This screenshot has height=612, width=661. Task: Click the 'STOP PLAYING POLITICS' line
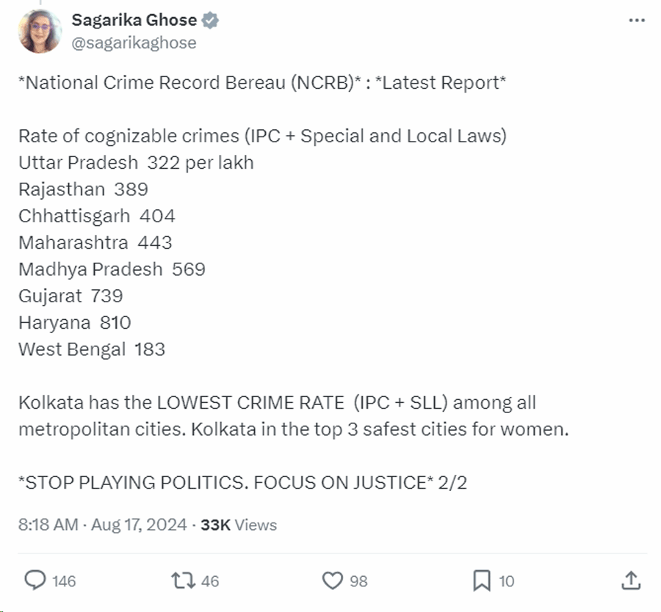242,484
